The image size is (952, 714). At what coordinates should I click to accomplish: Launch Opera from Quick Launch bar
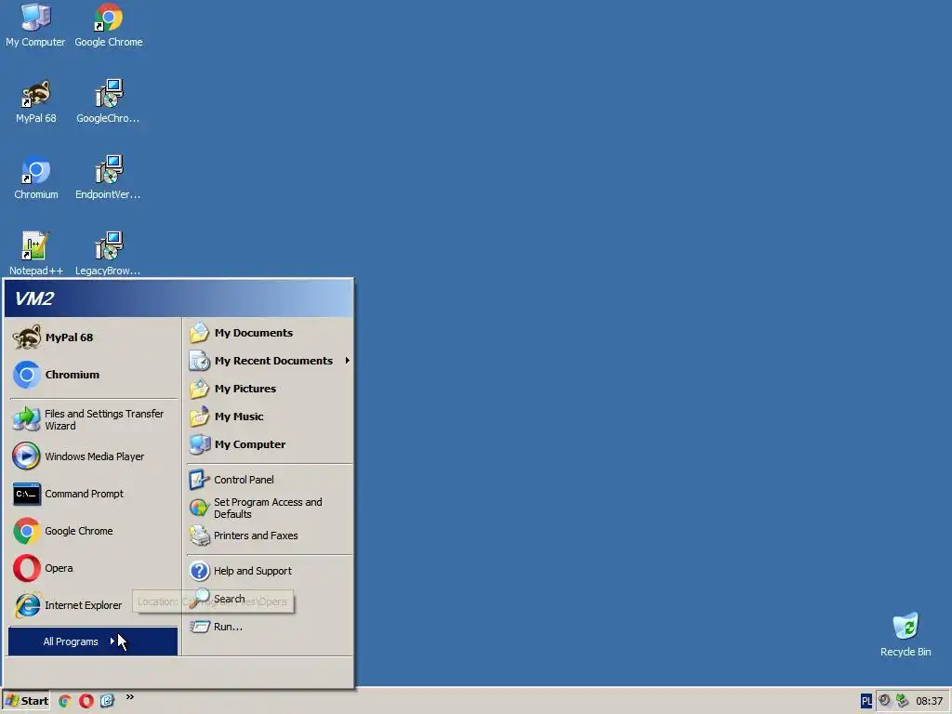[x=86, y=701]
